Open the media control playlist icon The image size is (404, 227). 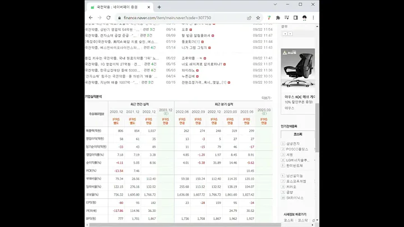click(x=287, y=18)
